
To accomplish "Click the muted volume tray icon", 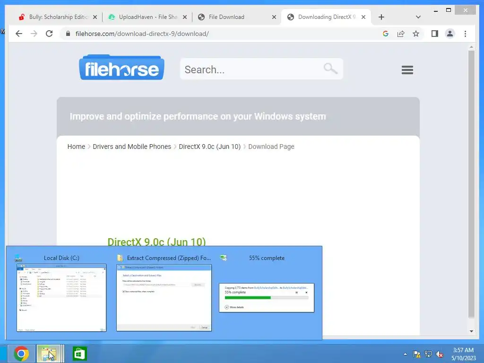I will [x=440, y=354].
